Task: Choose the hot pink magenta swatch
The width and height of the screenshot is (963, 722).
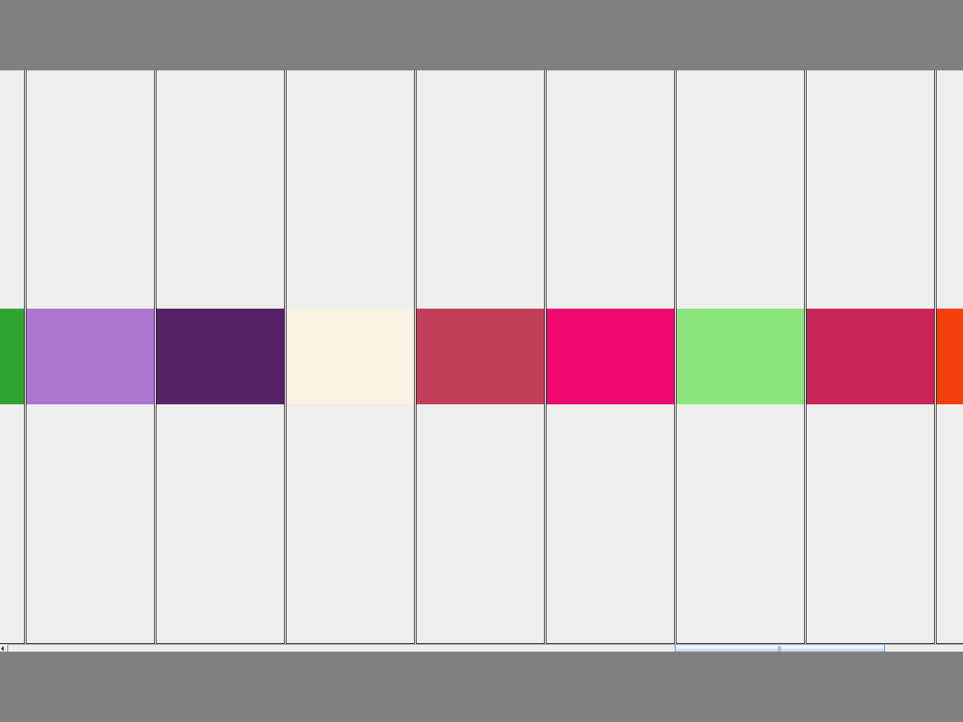Action: [610, 356]
